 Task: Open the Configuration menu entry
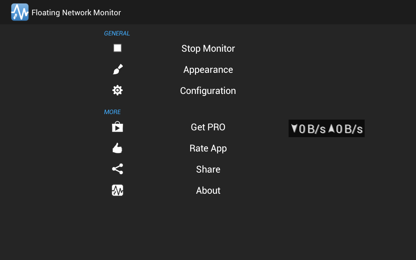point(208,91)
